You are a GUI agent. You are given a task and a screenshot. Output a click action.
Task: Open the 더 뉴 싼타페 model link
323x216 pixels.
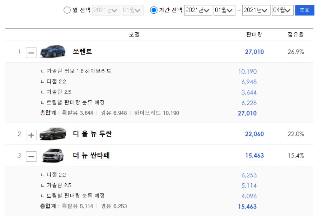91,155
